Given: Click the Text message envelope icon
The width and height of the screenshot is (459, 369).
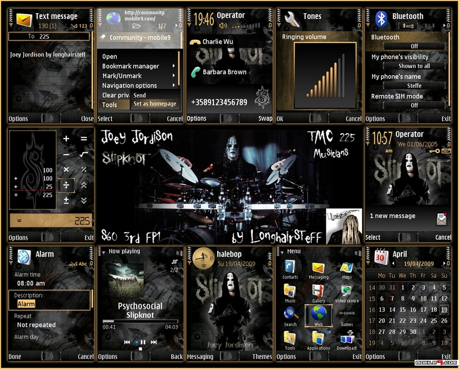Looking at the screenshot, I should coord(24,20).
